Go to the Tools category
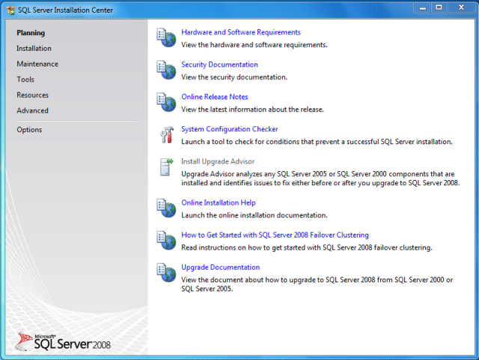 (x=25, y=80)
